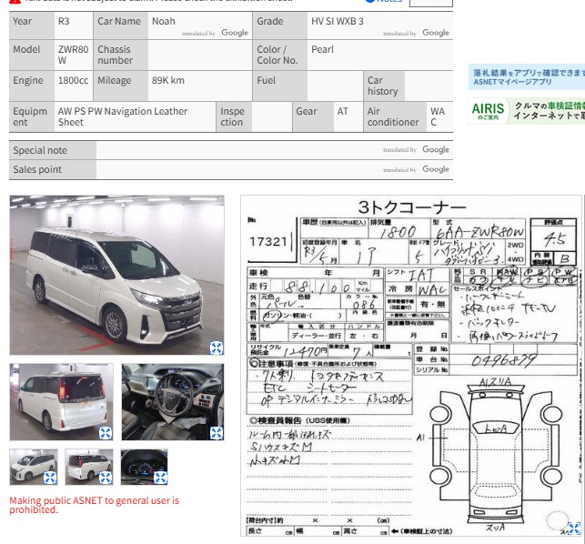This screenshot has height=544, width=585.
Task: Select equipment text 'AW PS PW Navigation Leather Sheet'
Action: [123, 116]
